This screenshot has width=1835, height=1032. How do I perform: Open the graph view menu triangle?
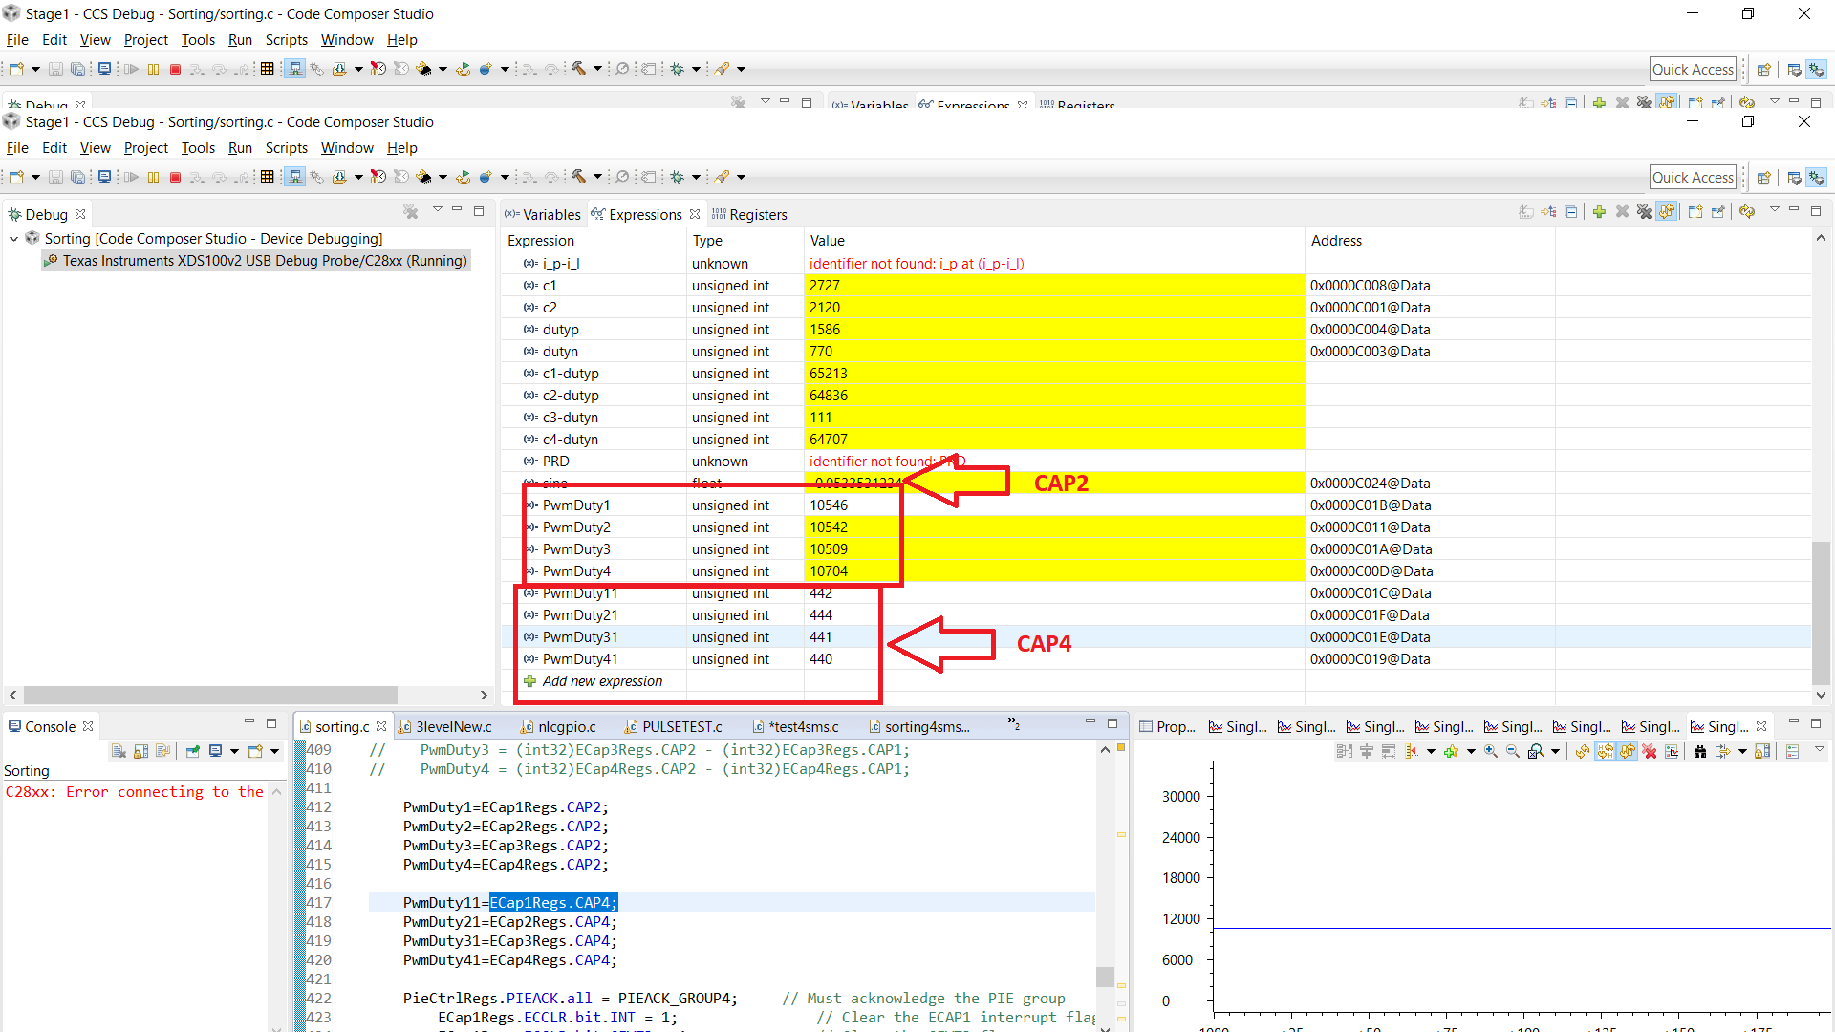(1820, 750)
